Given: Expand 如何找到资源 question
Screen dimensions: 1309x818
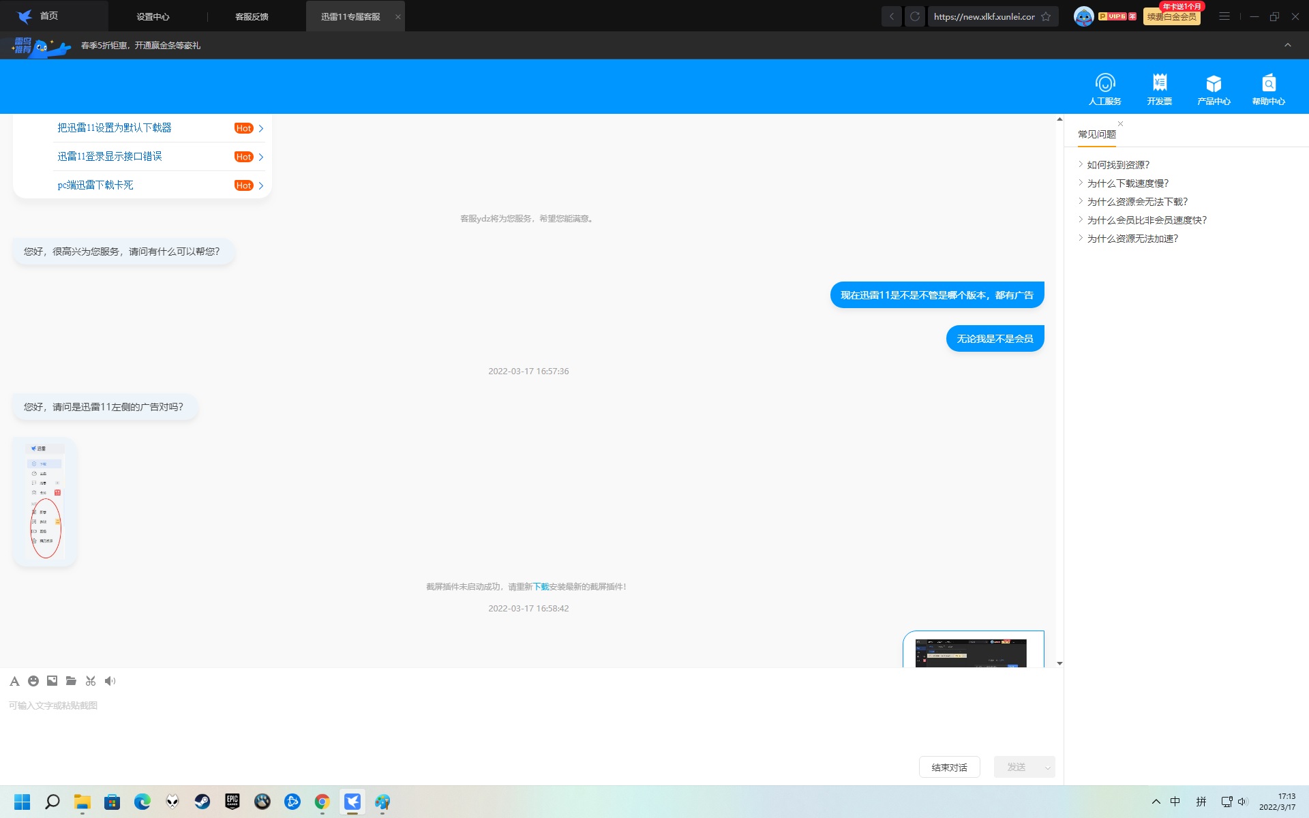Looking at the screenshot, I should coord(1118,165).
